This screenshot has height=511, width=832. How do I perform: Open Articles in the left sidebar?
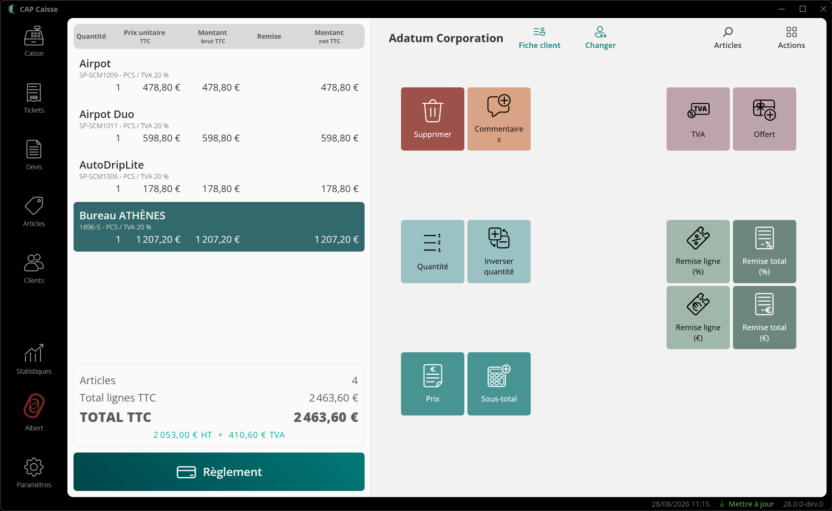coord(34,211)
